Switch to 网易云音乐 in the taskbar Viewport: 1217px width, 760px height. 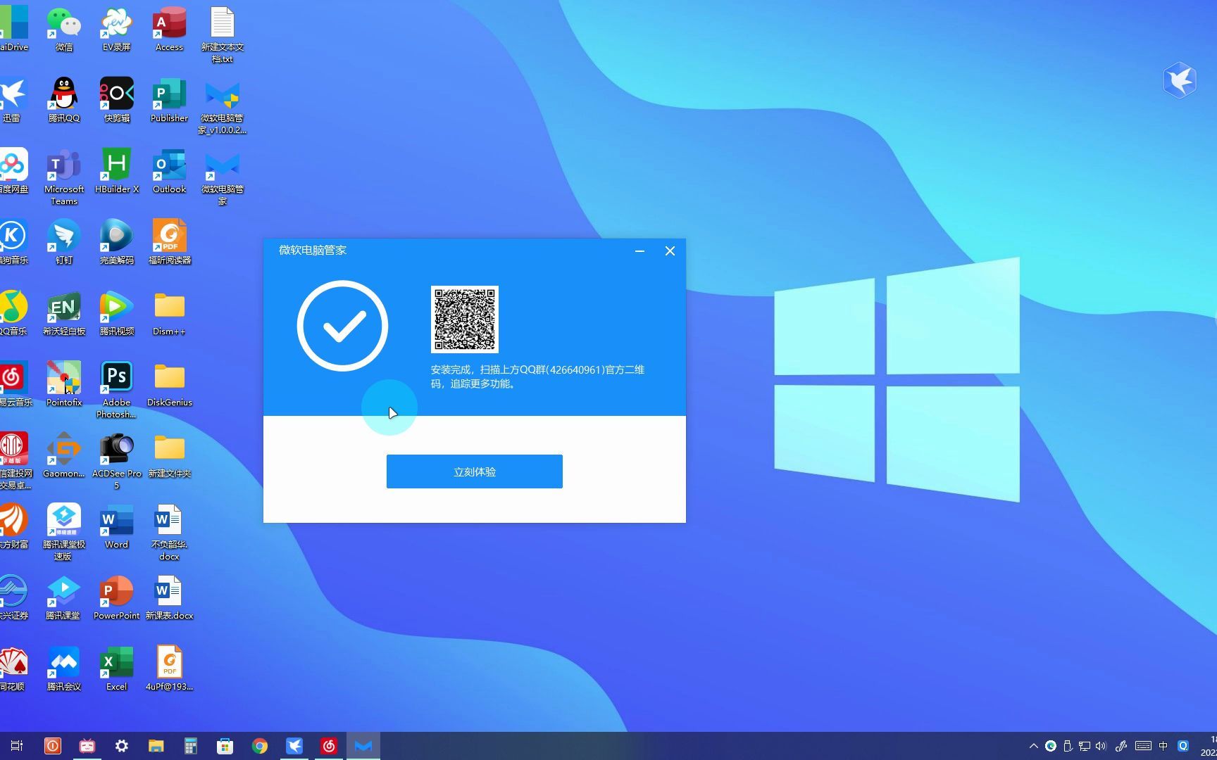point(329,746)
